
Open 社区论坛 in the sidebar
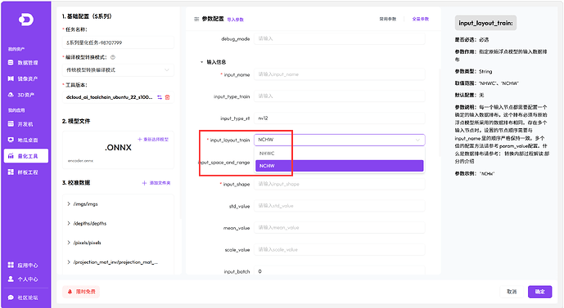pyautogui.click(x=26, y=297)
